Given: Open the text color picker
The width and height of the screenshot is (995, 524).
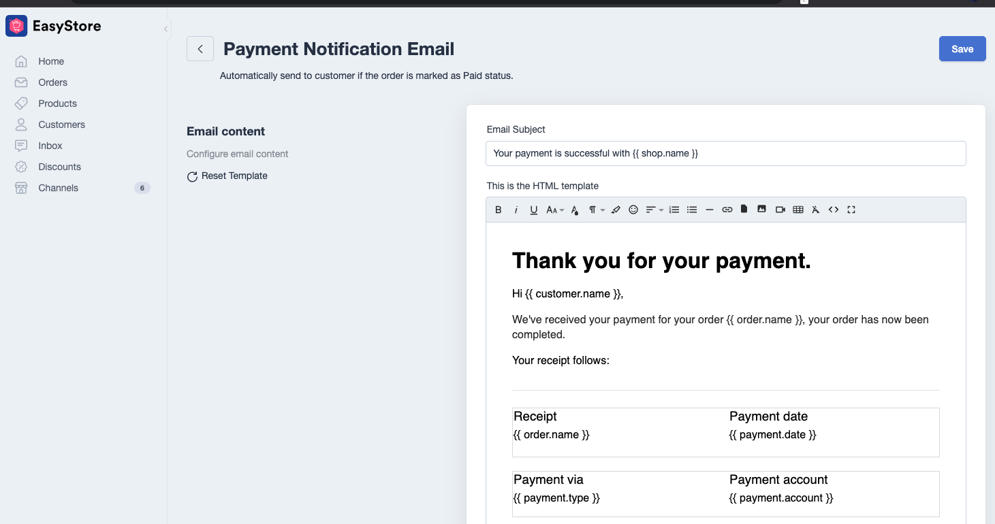Looking at the screenshot, I should click(575, 210).
